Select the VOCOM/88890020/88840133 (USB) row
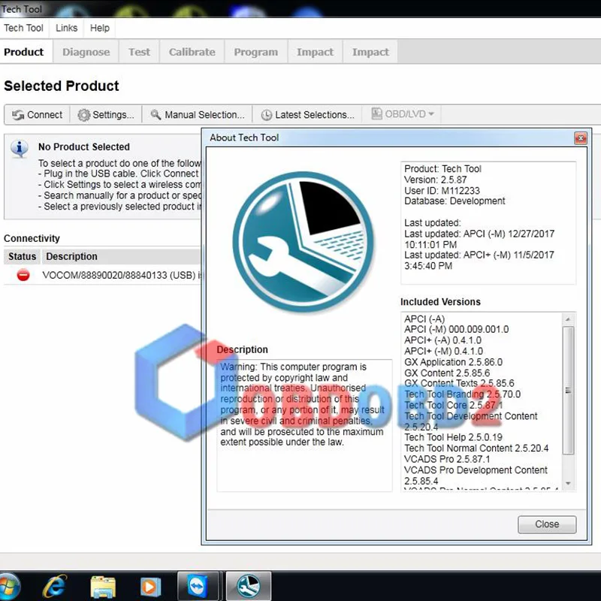The image size is (601, 601). pyautogui.click(x=102, y=275)
